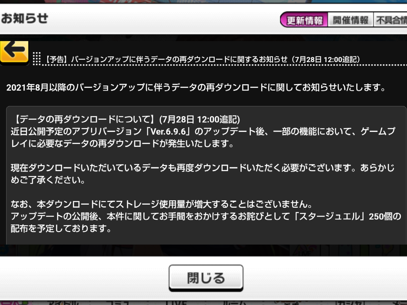Select the 現在ダウンロードいただいている paragraph
Screen dimensions: 407x305
coord(202,174)
